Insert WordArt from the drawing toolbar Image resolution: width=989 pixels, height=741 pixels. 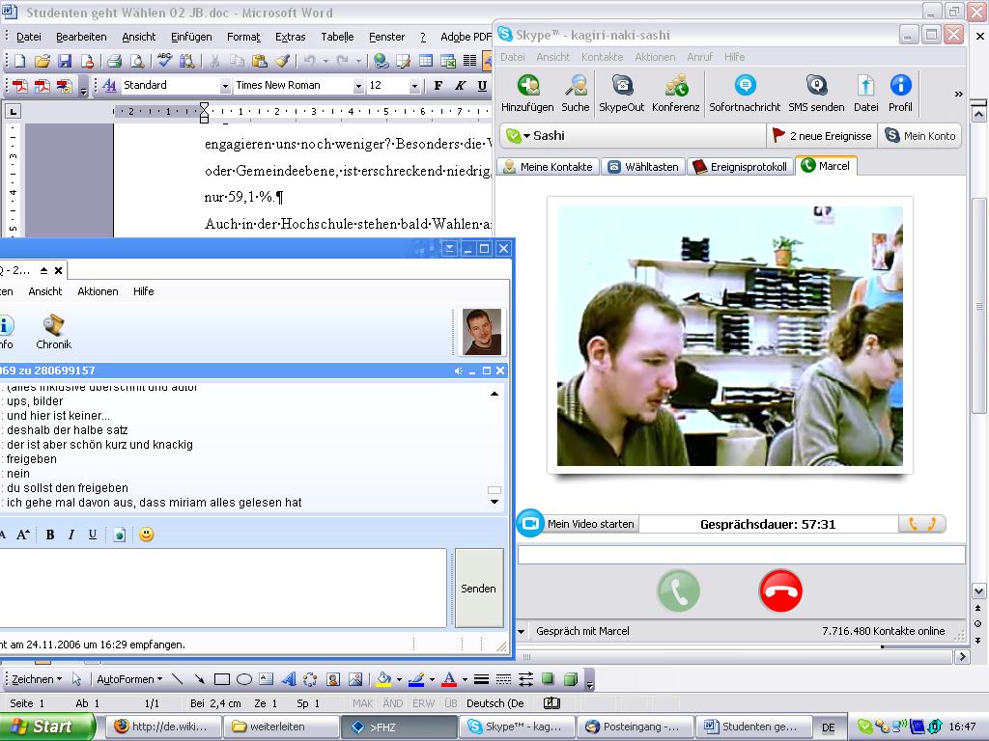click(288, 679)
